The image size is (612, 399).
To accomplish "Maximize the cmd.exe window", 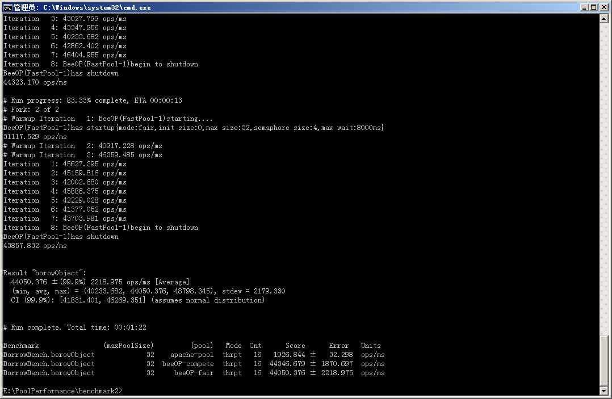I will point(593,7).
